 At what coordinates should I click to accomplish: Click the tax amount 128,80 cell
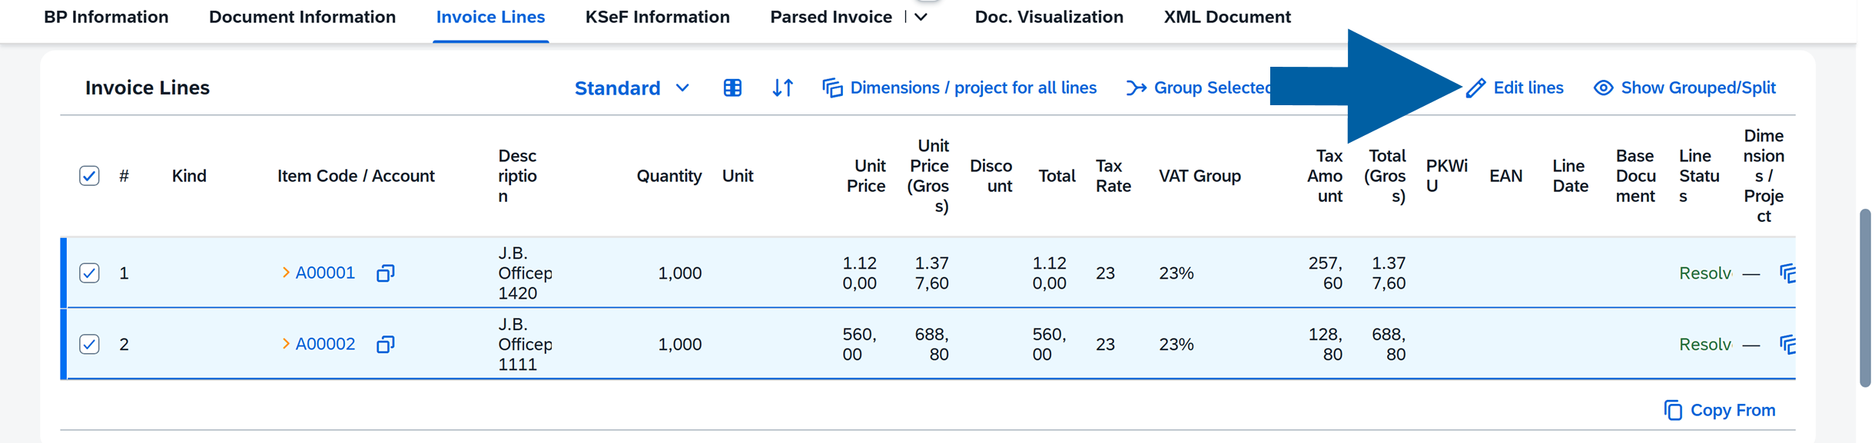[1326, 344]
